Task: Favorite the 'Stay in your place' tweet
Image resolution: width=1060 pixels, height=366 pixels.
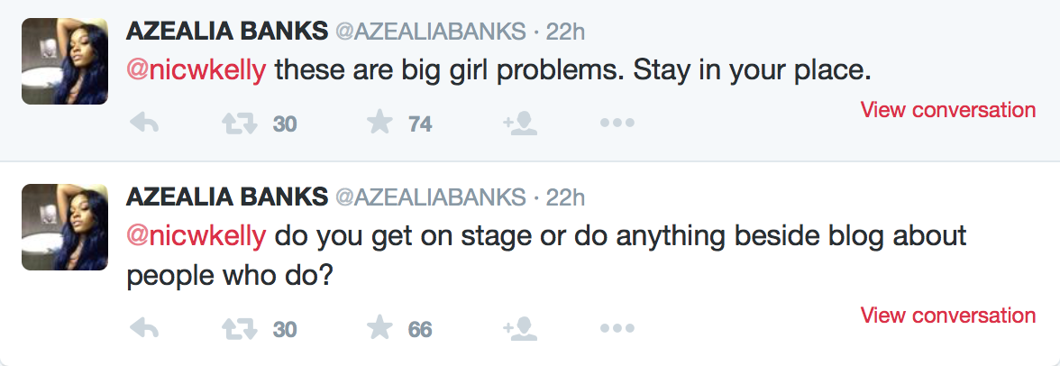Action: point(380,124)
